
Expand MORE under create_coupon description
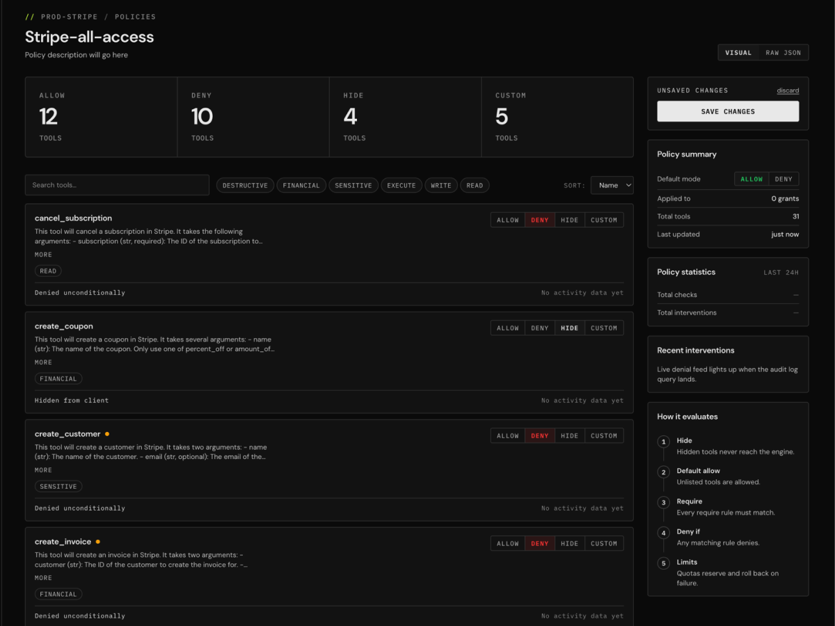[x=43, y=362]
